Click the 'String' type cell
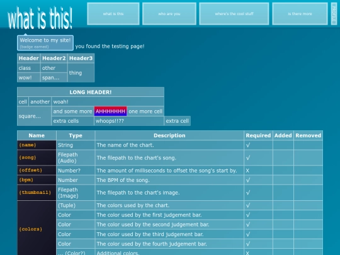 76,145
